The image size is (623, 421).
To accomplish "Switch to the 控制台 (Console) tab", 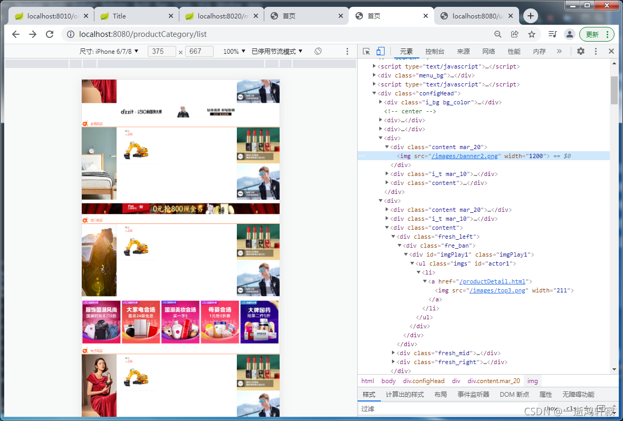I will coord(435,51).
